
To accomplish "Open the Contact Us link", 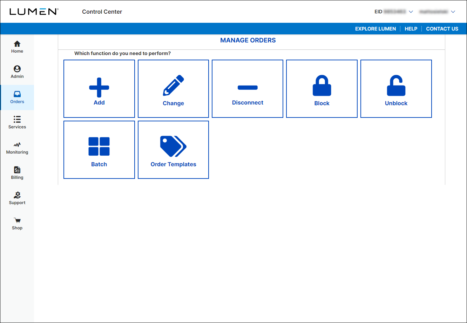I will click(x=442, y=29).
